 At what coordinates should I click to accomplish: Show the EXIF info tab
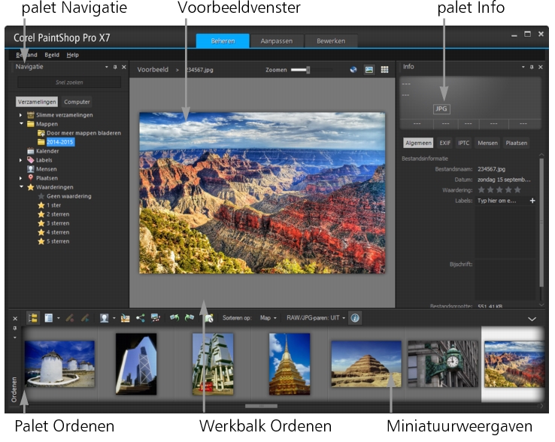pyautogui.click(x=445, y=143)
